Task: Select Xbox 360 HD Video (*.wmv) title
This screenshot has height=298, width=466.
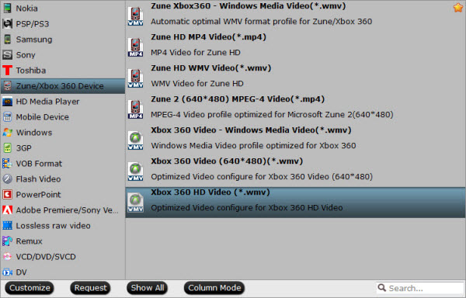Action: coord(210,192)
